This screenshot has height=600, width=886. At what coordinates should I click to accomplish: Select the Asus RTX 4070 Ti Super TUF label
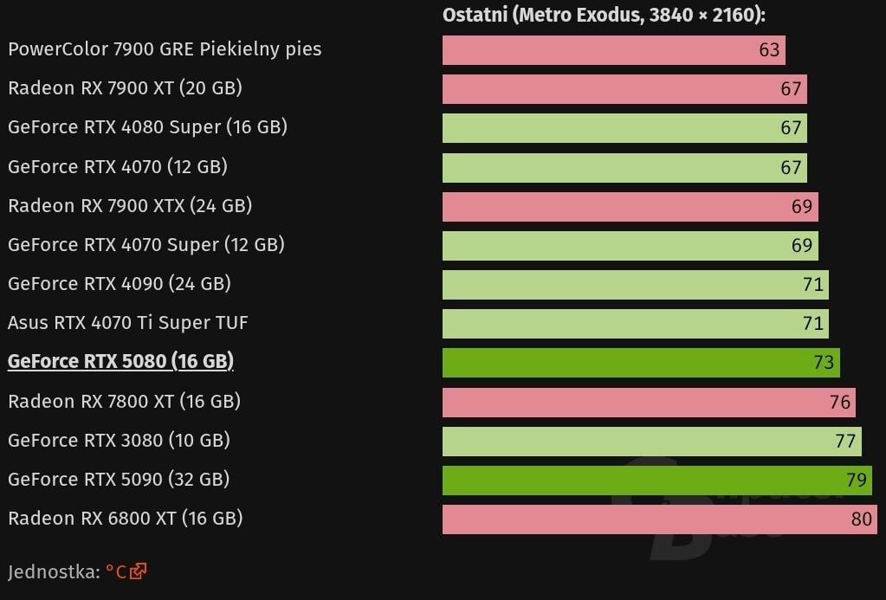click(128, 323)
